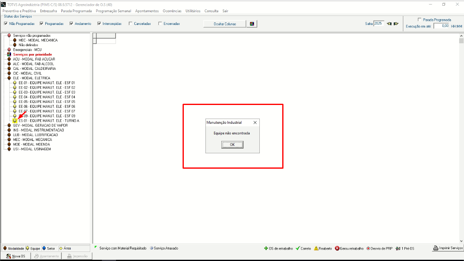Click the Pré-OS legend icon
This screenshot has height=261, width=464.
(x=398, y=248)
